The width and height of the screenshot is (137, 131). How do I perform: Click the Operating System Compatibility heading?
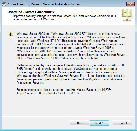coord(31,12)
